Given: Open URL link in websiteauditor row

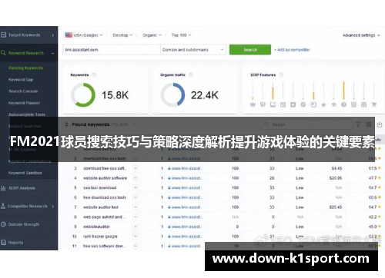Looking at the screenshot, I should pos(185,227).
